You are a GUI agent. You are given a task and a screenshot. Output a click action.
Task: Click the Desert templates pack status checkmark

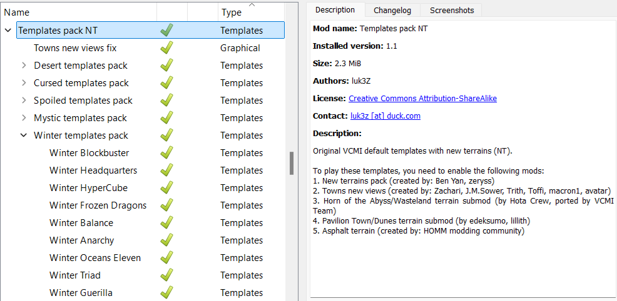pos(166,66)
